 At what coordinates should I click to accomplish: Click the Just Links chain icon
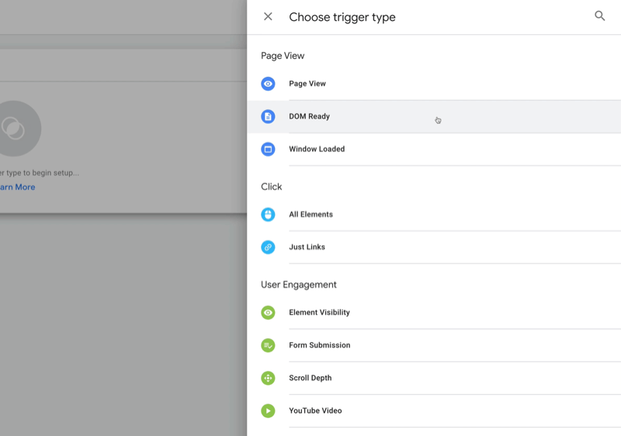(x=268, y=247)
